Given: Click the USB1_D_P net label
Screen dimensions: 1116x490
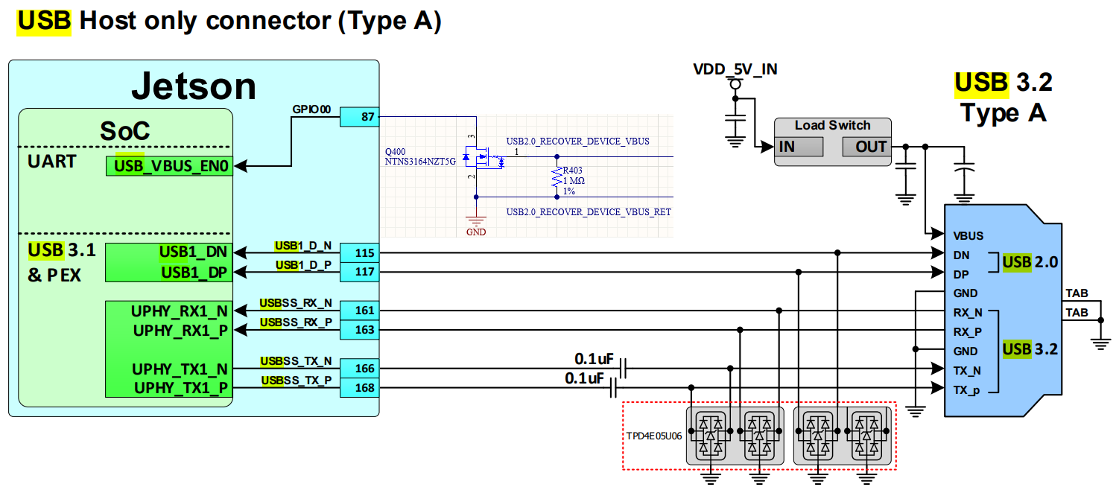Looking at the screenshot, I should [x=305, y=265].
